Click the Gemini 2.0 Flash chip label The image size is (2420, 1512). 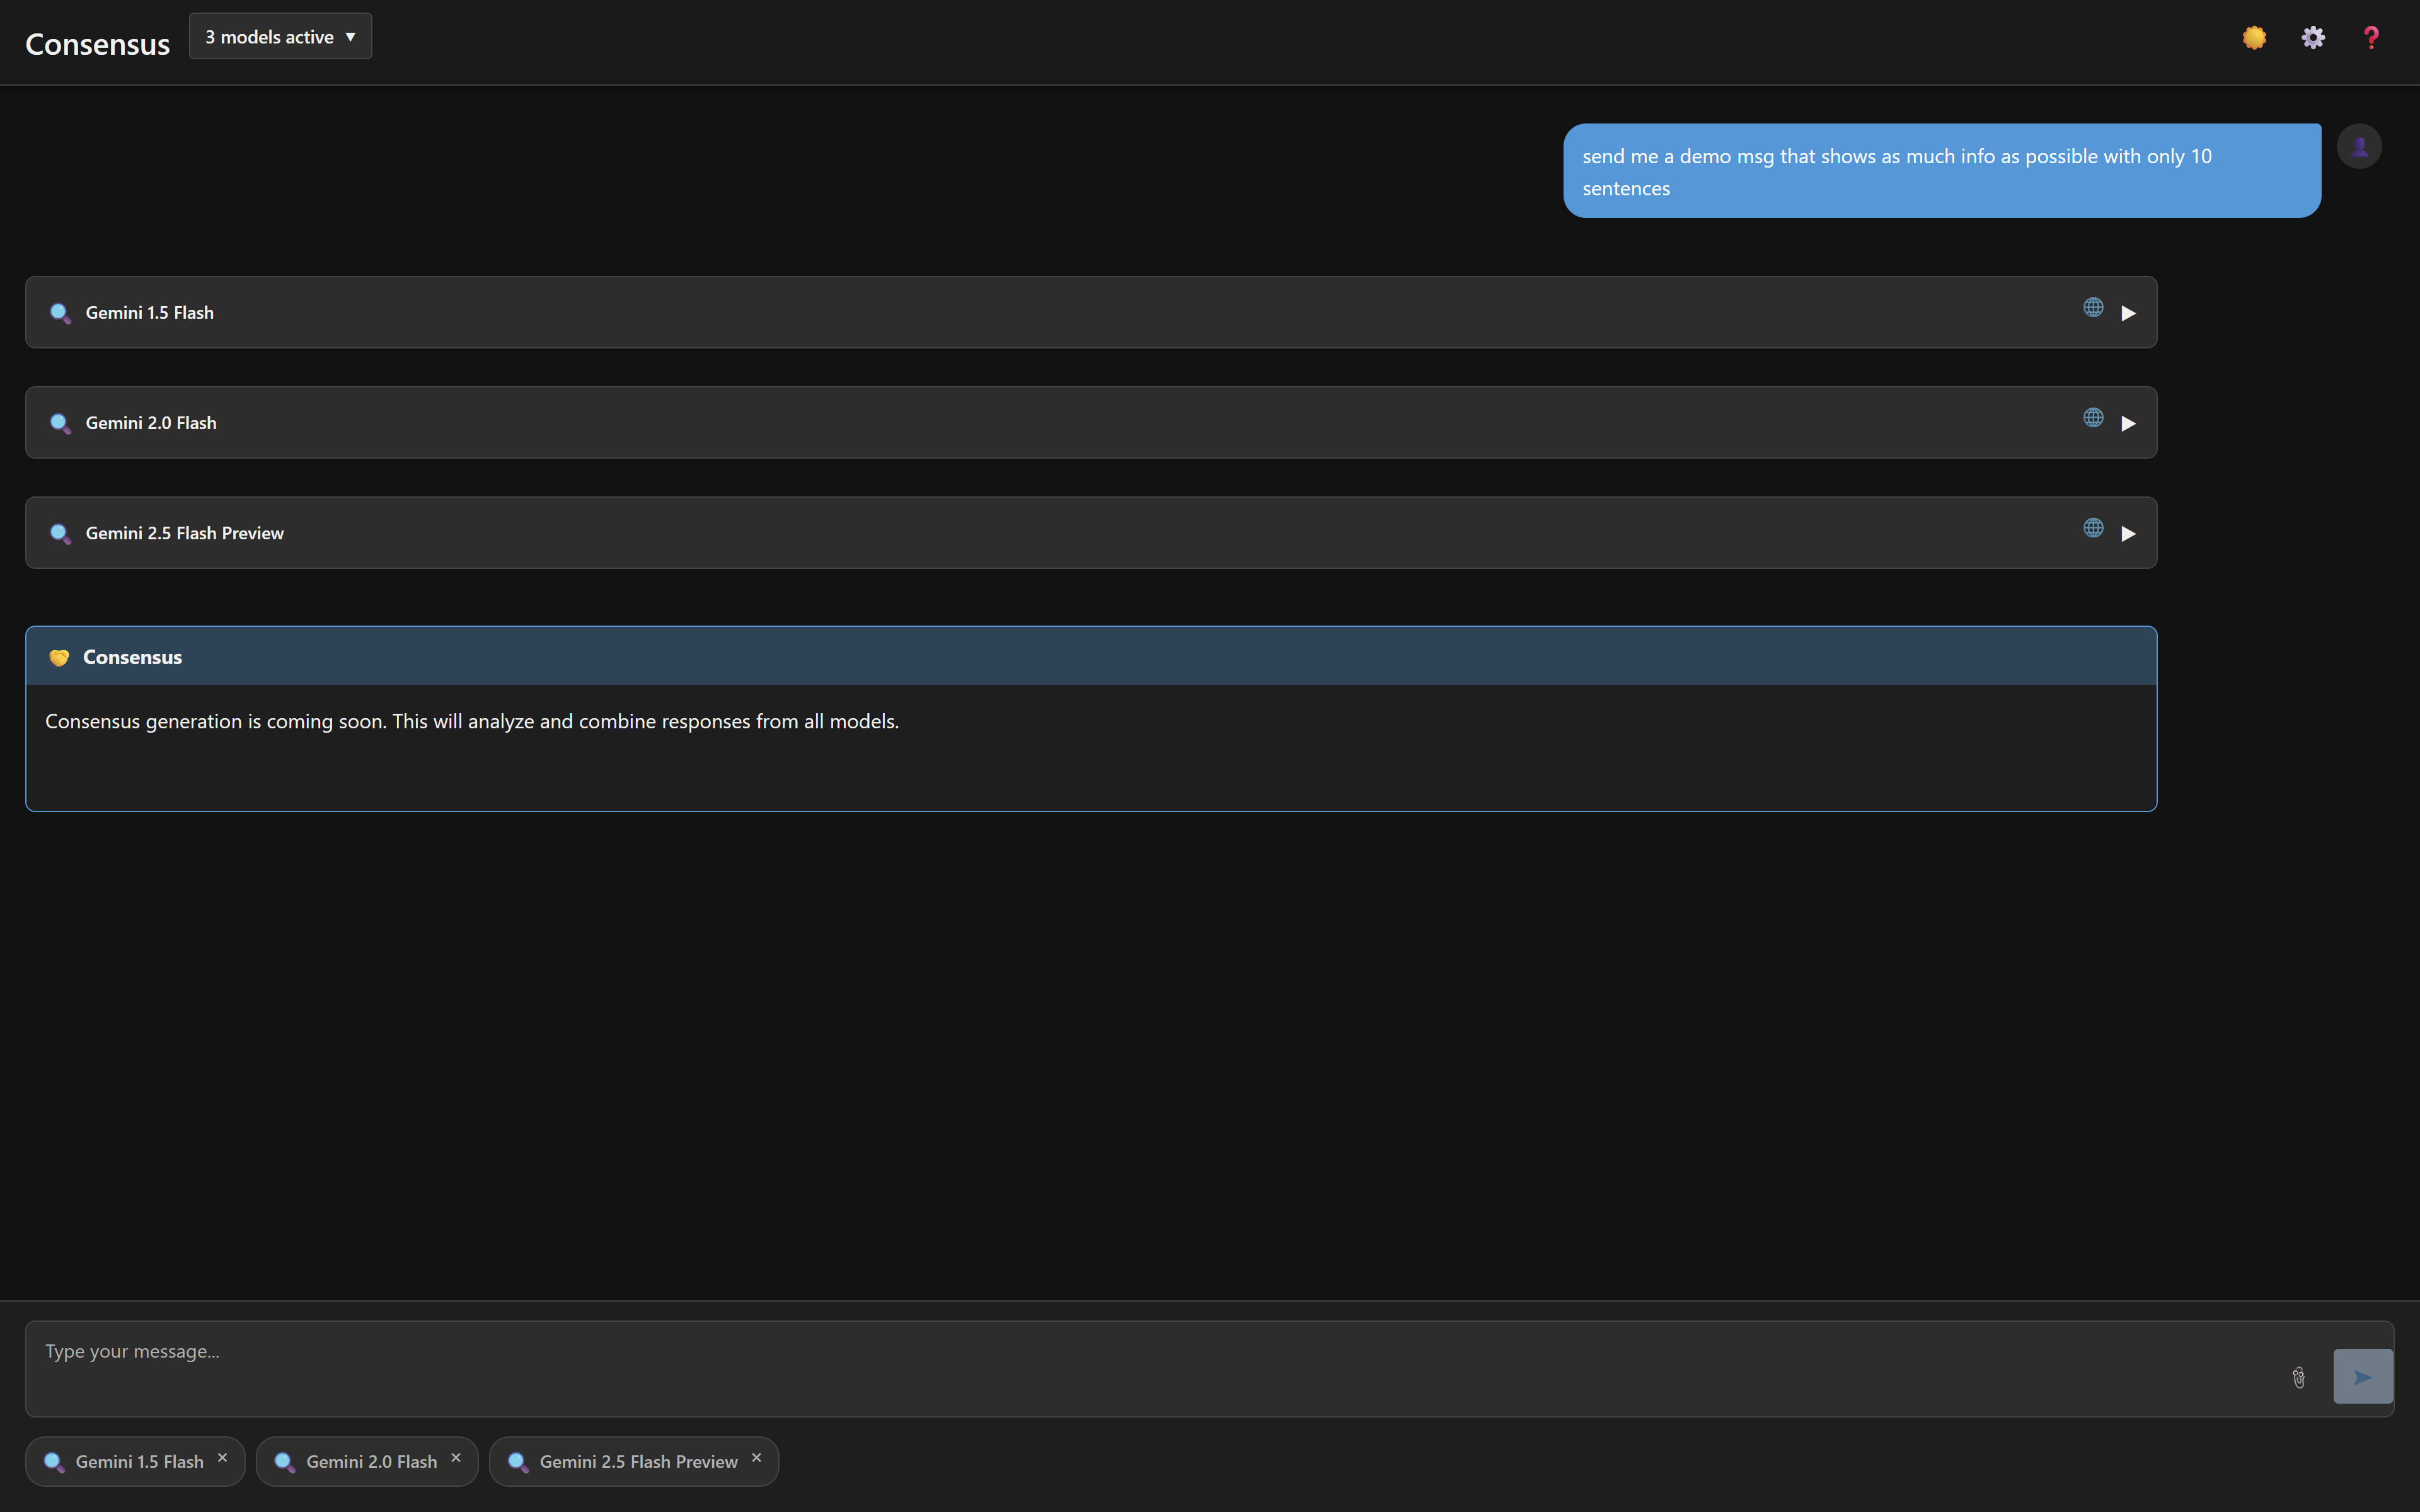[x=371, y=1462]
